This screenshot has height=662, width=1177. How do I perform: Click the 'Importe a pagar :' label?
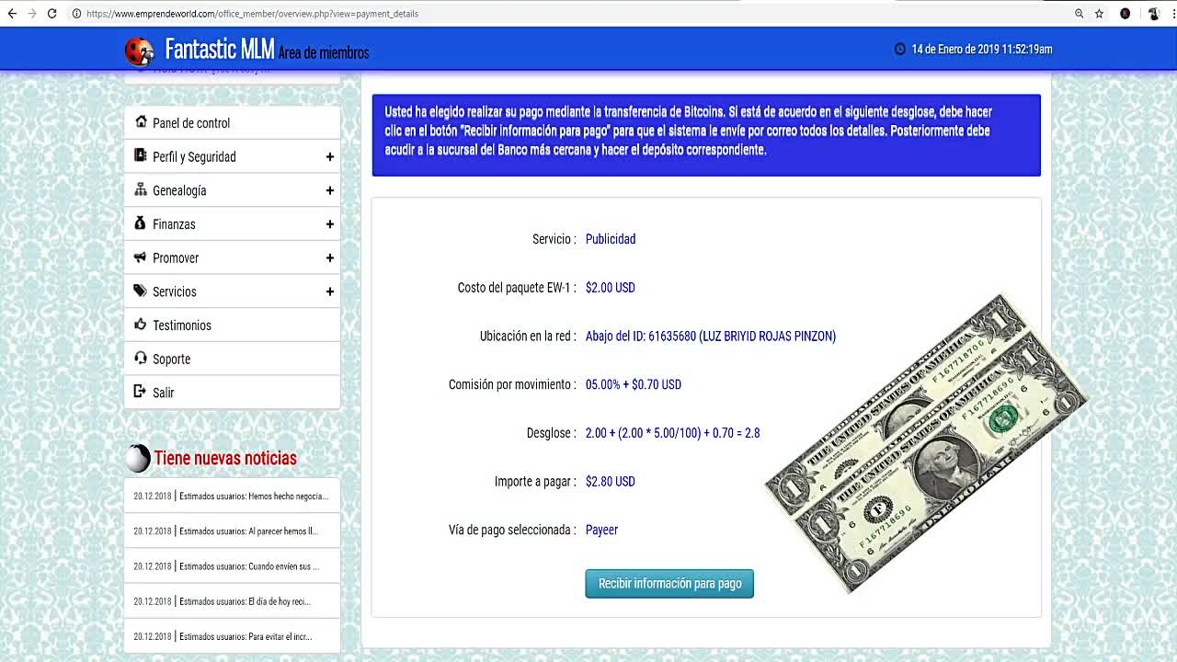point(535,482)
